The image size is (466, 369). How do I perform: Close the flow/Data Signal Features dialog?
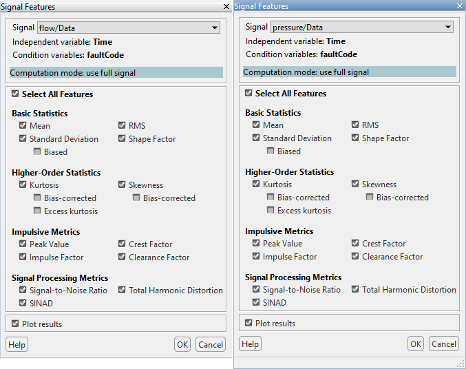click(x=226, y=6)
